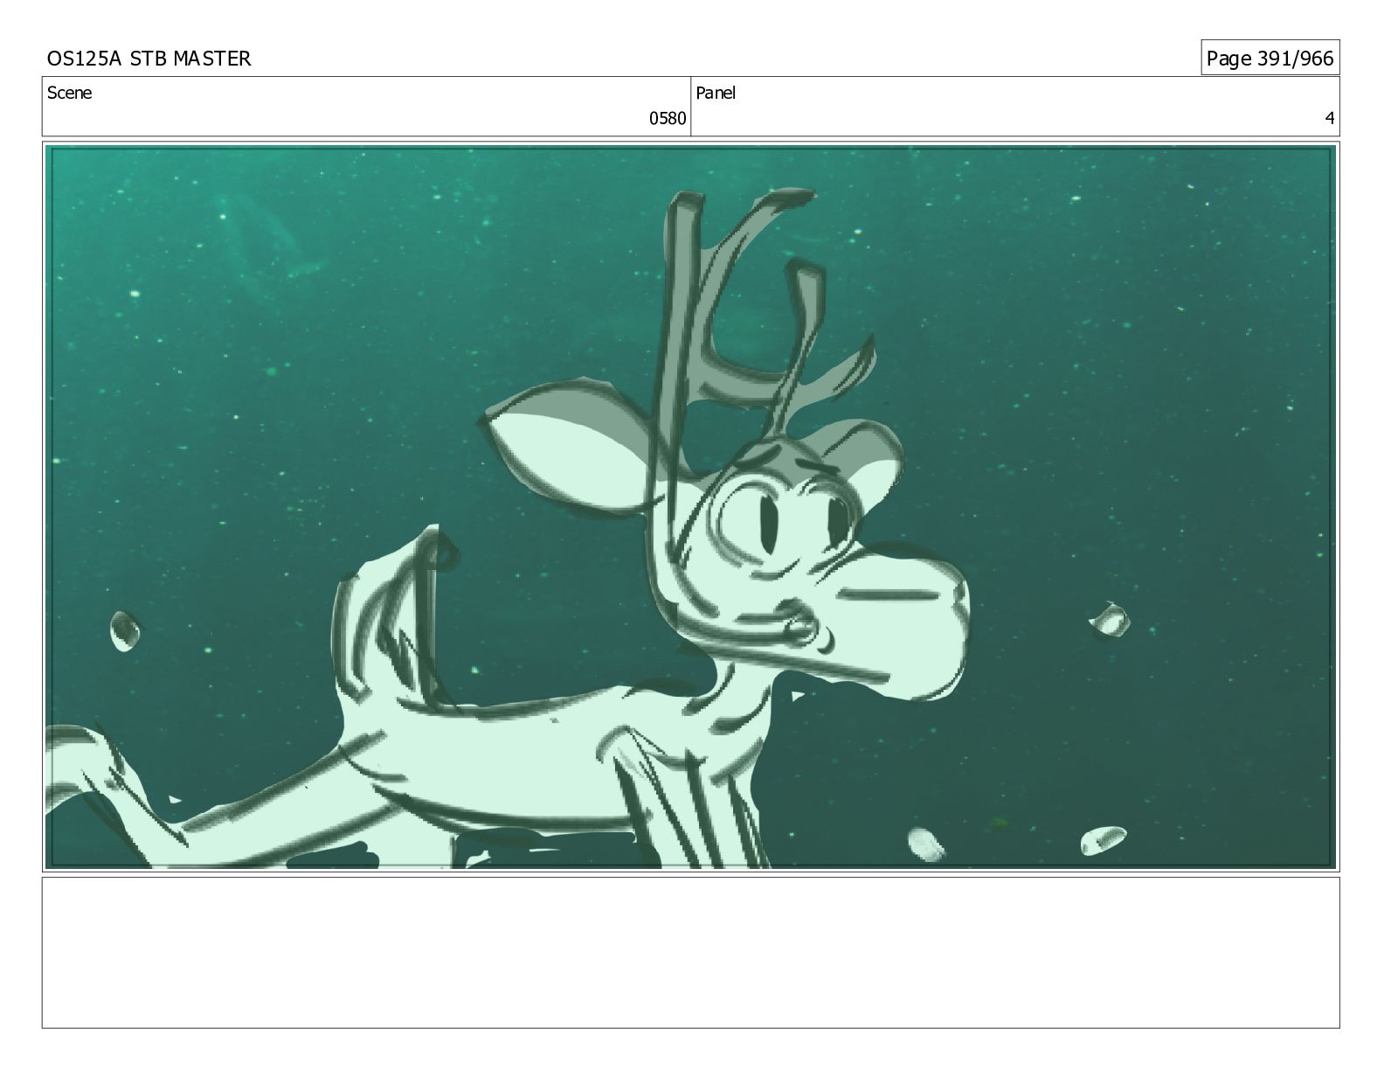Click the 'OS125A STB MASTER' document title
This screenshot has width=1384, height=1070.
point(149,59)
